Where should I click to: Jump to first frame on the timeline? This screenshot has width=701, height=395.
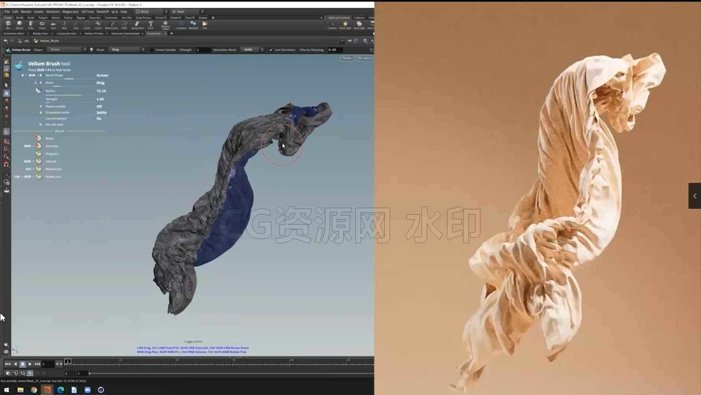tap(8, 364)
